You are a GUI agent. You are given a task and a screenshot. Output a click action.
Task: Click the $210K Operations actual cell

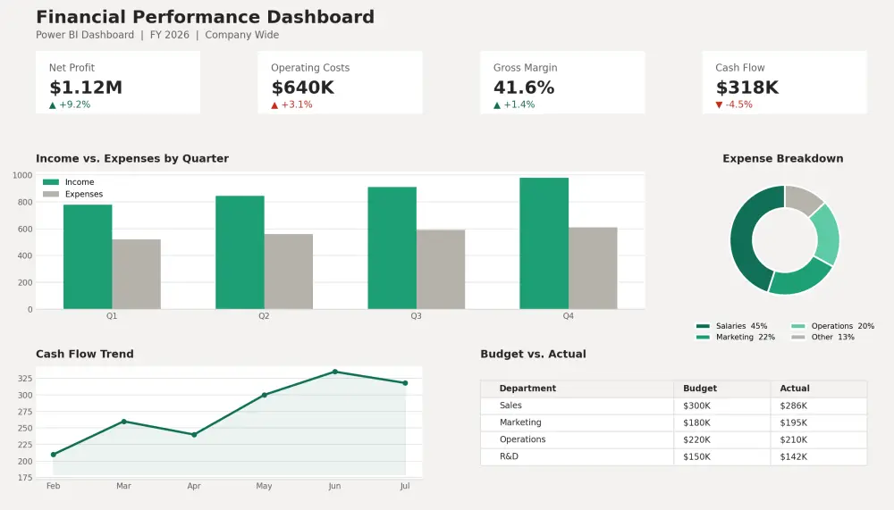[819, 440]
